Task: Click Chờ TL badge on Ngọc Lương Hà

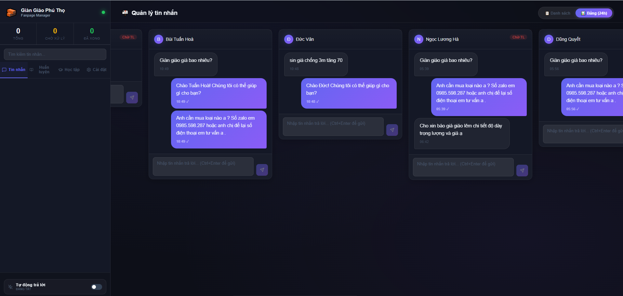Action: 518,37
